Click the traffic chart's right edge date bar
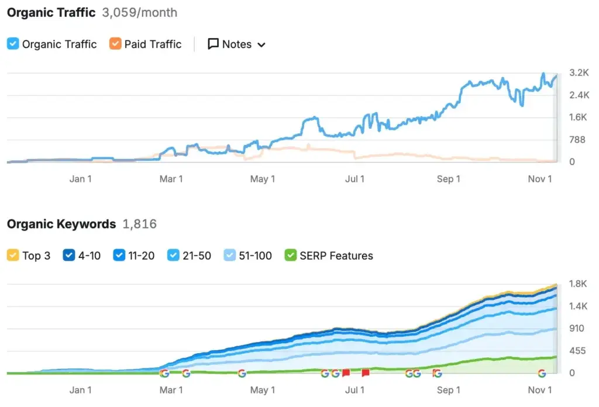Image resolution: width=599 pixels, height=407 pixels. tap(556, 117)
